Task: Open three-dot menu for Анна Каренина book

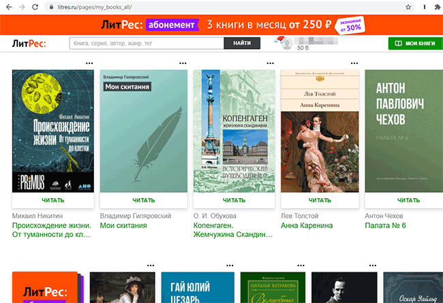Action: pos(354,63)
